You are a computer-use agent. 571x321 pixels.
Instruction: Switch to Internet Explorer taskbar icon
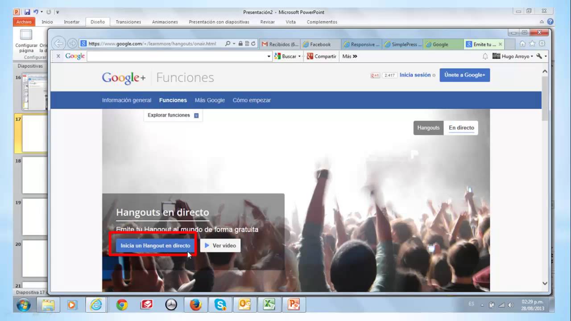[96, 305]
